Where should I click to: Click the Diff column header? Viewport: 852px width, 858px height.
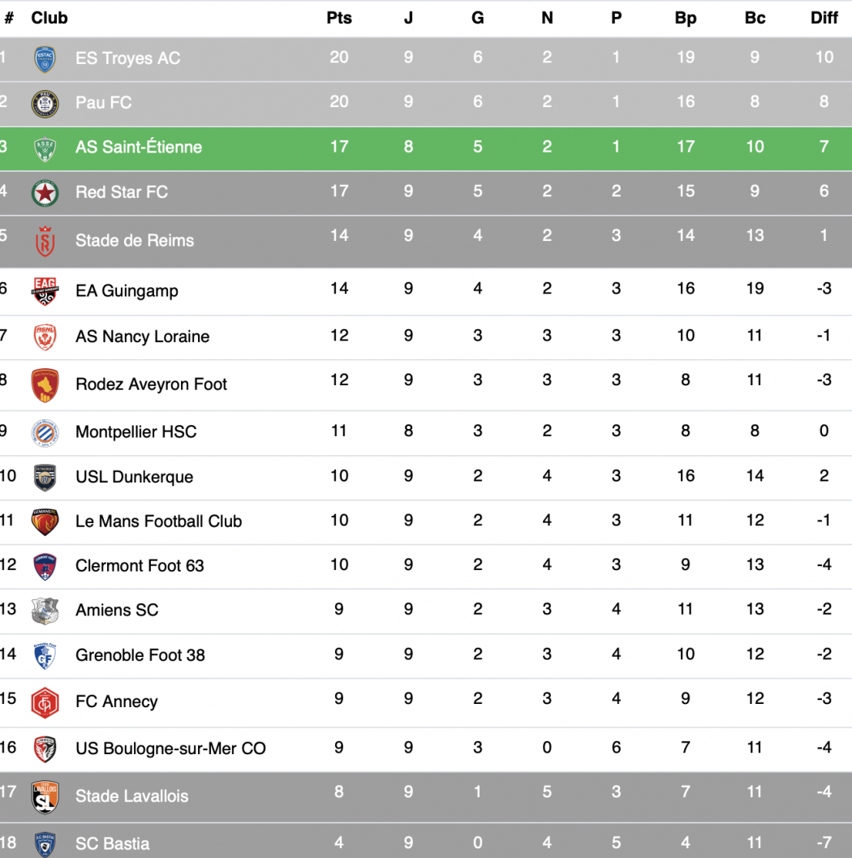pyautogui.click(x=824, y=18)
